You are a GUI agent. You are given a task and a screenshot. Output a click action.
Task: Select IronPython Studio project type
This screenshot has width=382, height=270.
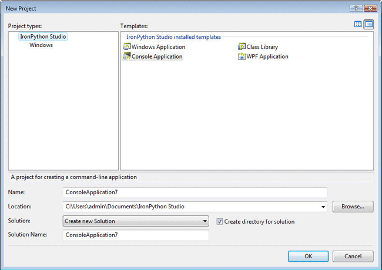pos(43,36)
